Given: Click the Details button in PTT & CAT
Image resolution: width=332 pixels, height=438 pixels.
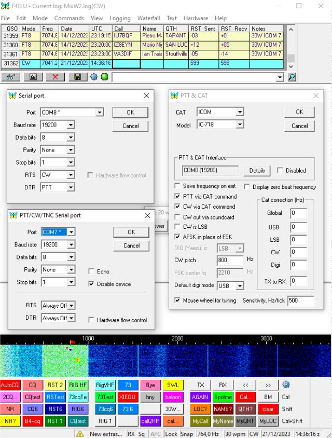Looking at the screenshot, I should click(257, 171).
